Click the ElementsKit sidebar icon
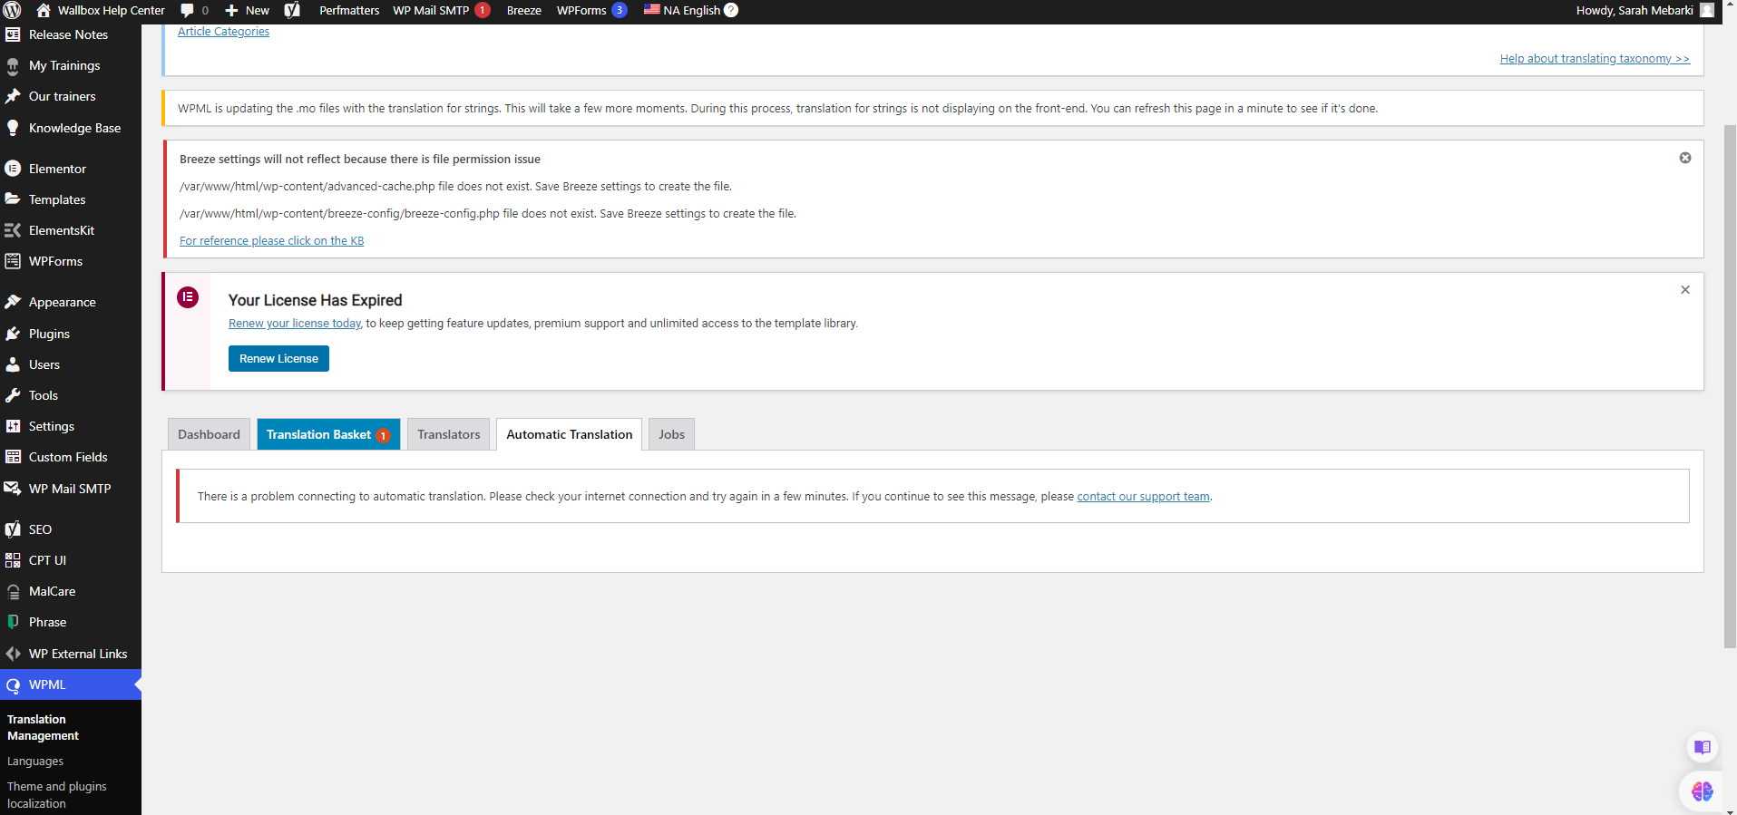The image size is (1737, 815). tap(13, 230)
